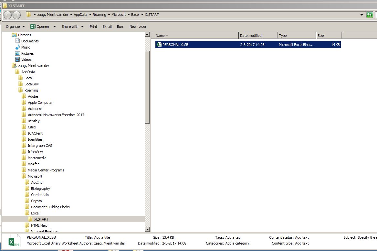This screenshot has height=251, width=377.
Task: Click the Citrix folder icon
Action: tap(24, 127)
